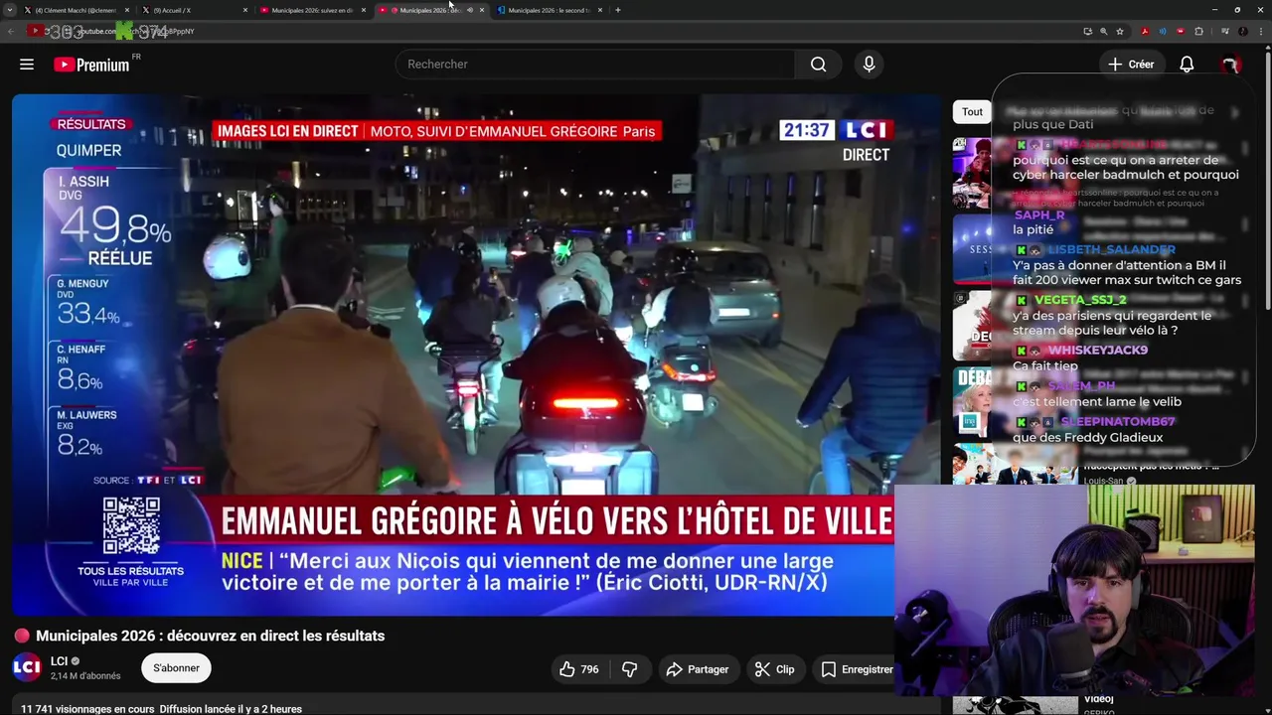Switch to the Clément Macchi X tab
The width and height of the screenshot is (1272, 715).
tap(76, 10)
